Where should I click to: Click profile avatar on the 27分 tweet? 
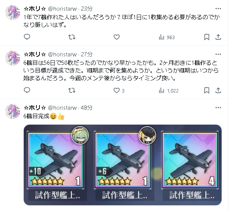(13, 58)
